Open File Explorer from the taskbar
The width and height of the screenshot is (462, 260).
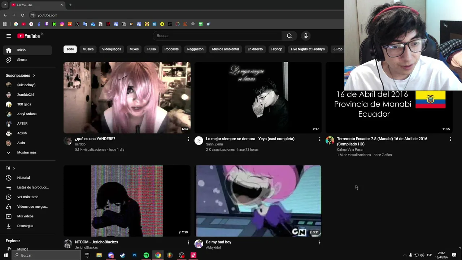point(99,255)
